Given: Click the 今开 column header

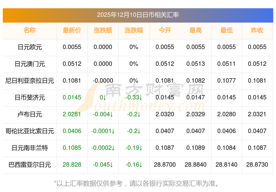Looking at the screenshot, I should 165,30.
